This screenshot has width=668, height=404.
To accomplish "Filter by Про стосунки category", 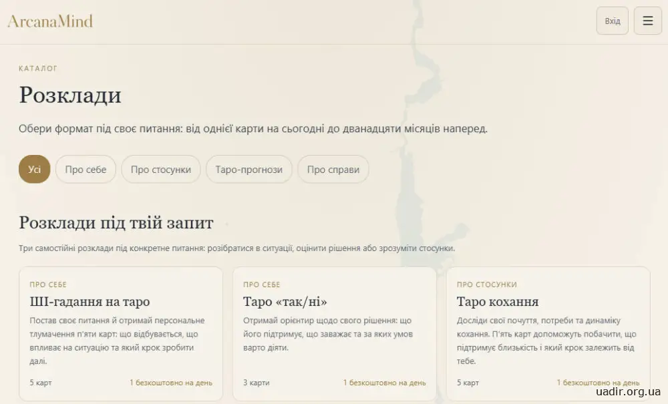I will [160, 169].
